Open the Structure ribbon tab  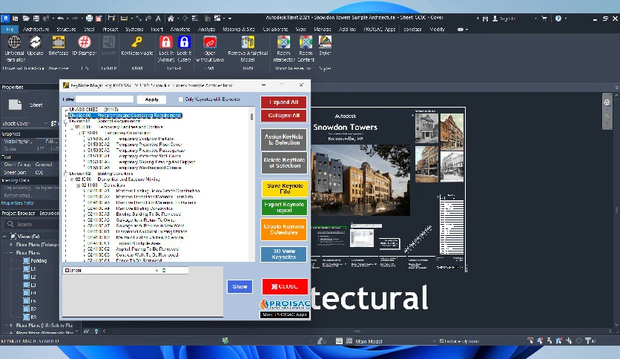pos(66,29)
